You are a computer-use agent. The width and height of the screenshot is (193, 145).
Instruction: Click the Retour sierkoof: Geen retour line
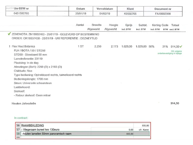(32, 95)
